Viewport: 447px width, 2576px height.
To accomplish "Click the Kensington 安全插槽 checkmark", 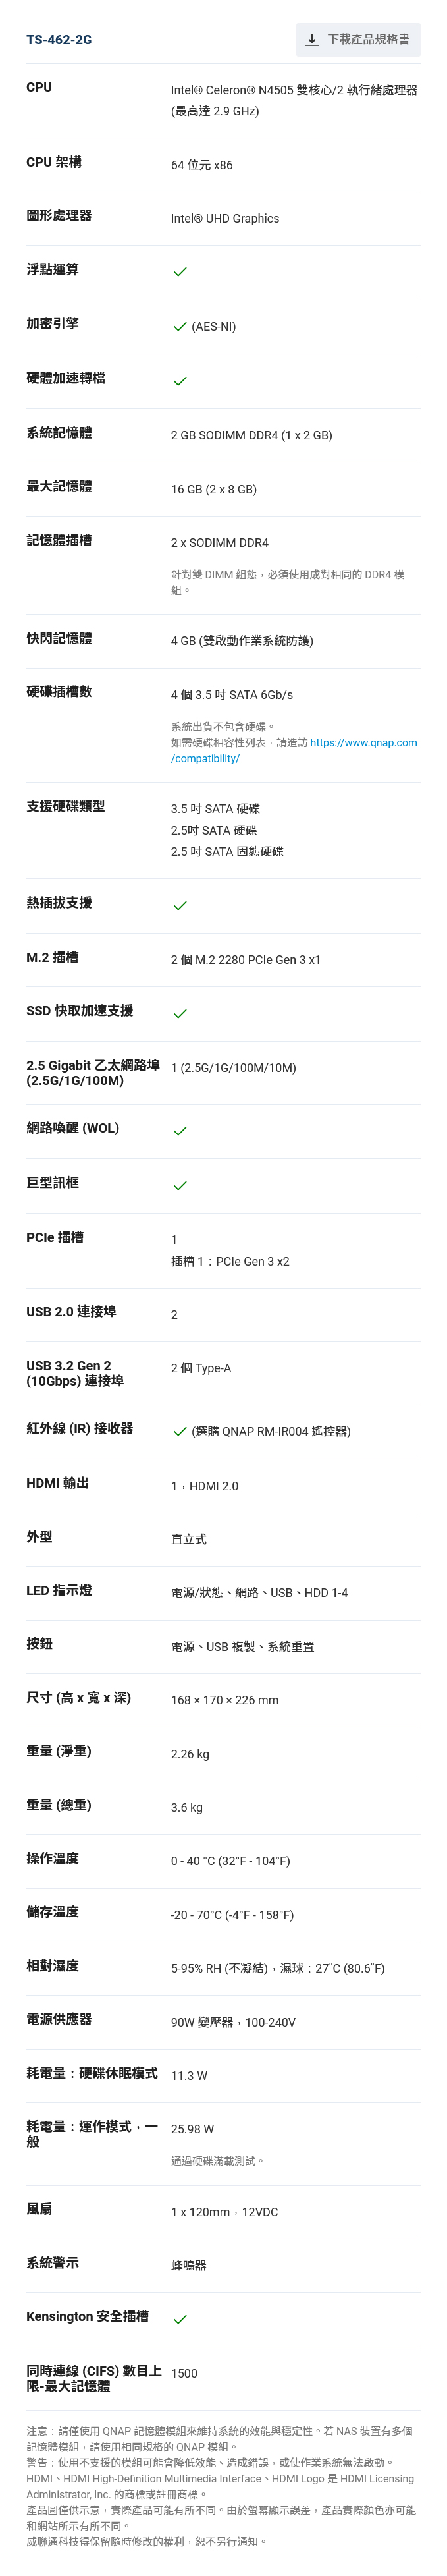I will 180,2319.
